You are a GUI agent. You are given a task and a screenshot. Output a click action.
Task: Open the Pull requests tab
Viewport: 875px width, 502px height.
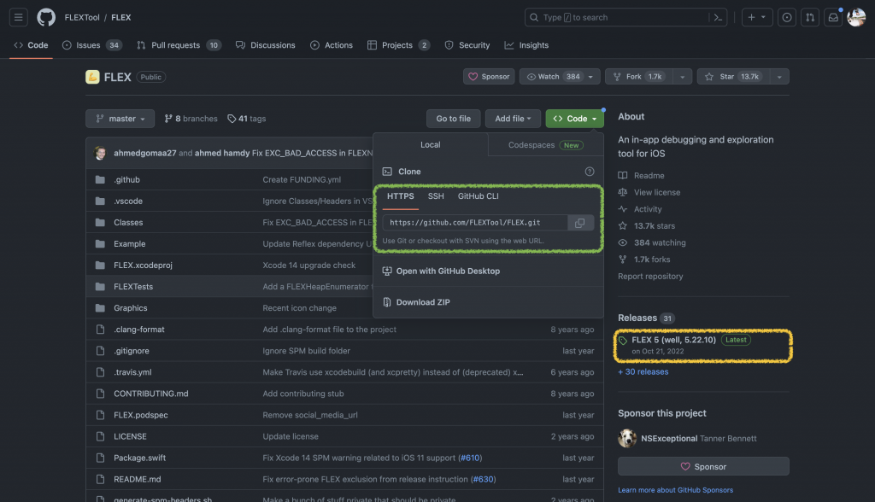coord(179,45)
